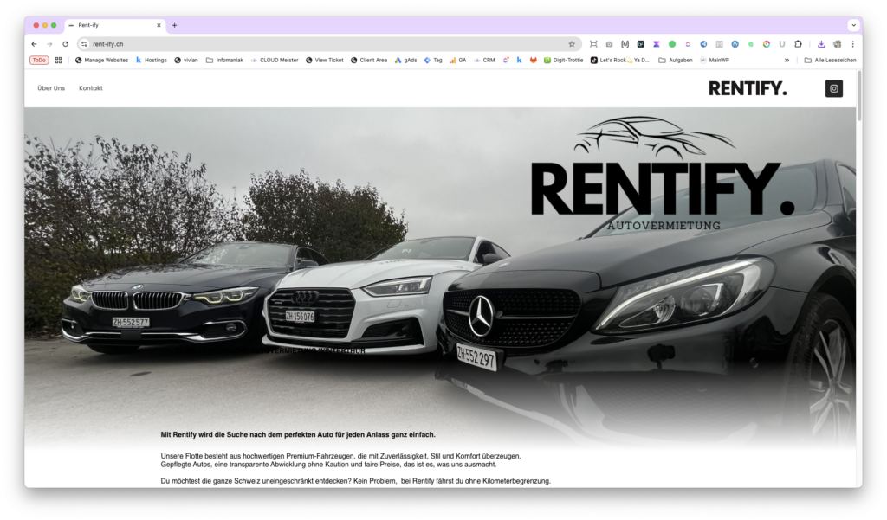
Task: Open the MainWP bookmark
Action: coord(715,60)
